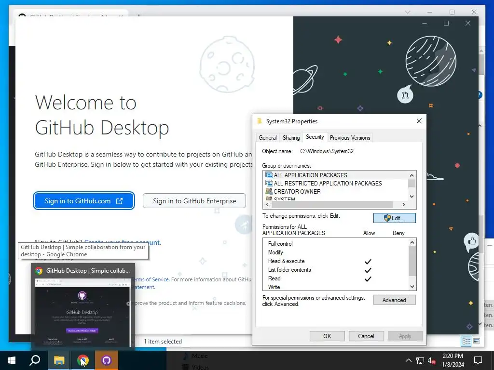Open GitHub Desktop taskbar icon

(x=107, y=360)
